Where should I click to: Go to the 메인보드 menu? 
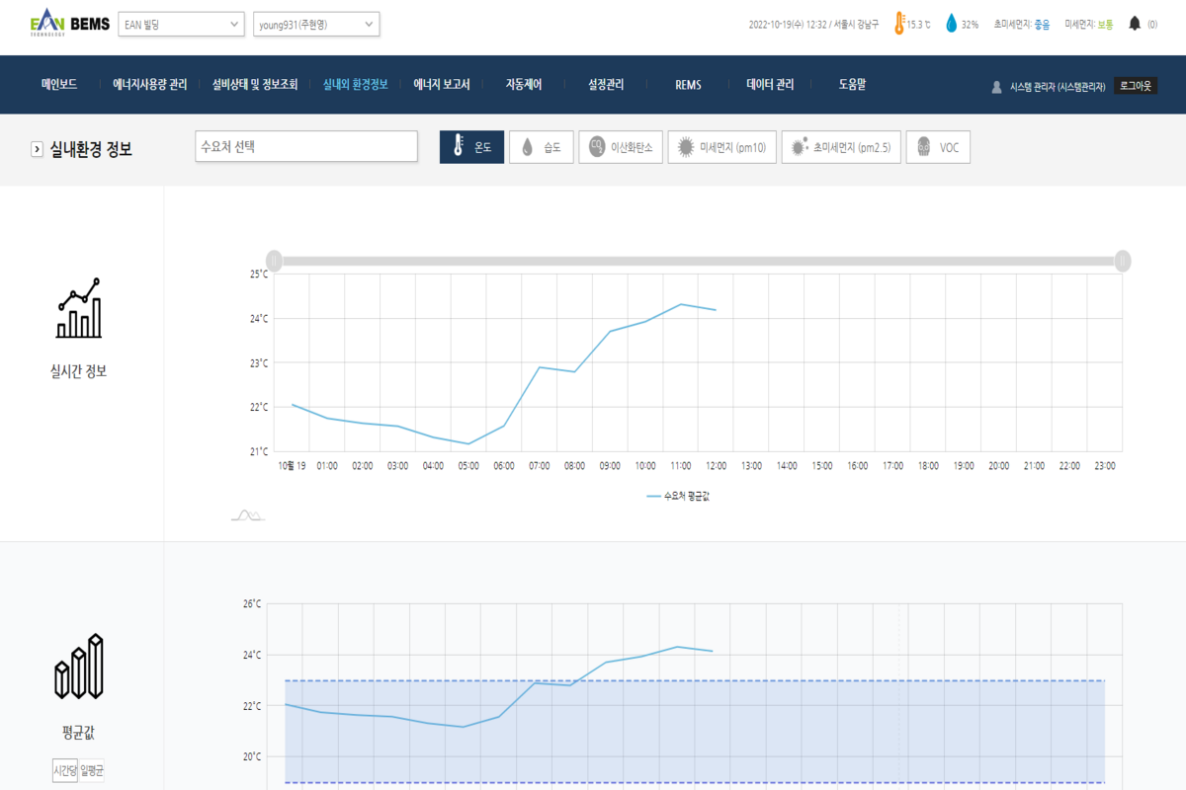(59, 85)
